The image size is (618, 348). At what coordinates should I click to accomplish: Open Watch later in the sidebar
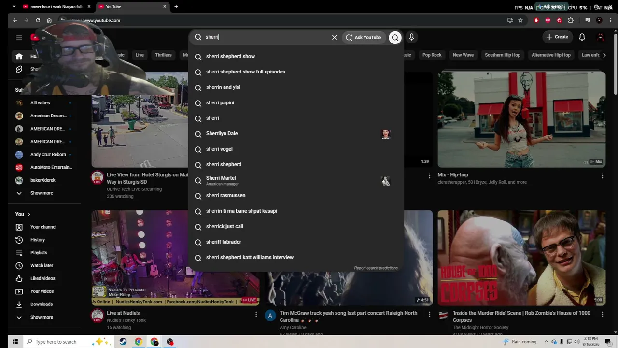44,266
